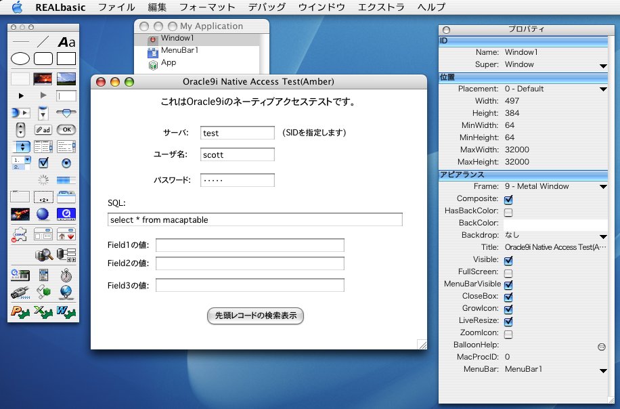Select the COM puzzle-piece control
This screenshot has height=409, width=620.
19,234
